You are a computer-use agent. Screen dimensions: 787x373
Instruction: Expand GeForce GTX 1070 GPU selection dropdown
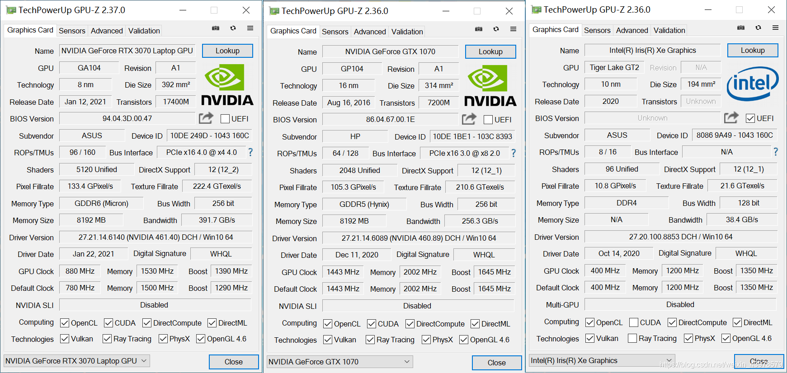coord(339,362)
